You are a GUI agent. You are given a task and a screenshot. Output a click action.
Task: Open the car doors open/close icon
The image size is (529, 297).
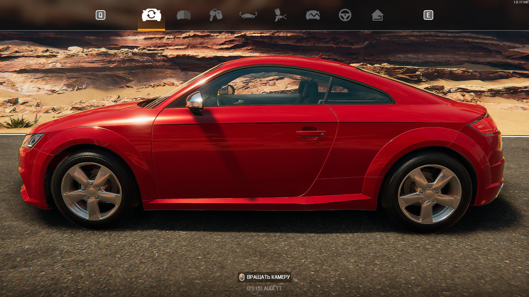coord(248,15)
